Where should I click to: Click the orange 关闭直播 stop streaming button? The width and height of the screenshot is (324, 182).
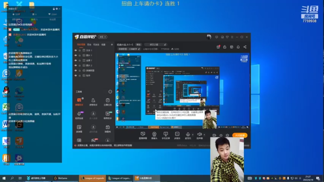point(240,135)
